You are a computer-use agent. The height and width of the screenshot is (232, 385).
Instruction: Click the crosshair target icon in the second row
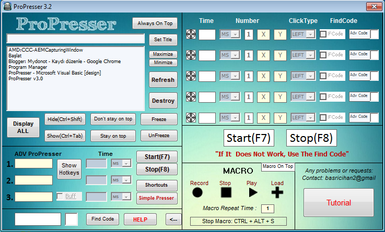[191, 55]
